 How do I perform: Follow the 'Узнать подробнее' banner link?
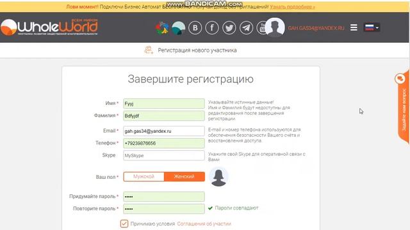[x=292, y=7]
